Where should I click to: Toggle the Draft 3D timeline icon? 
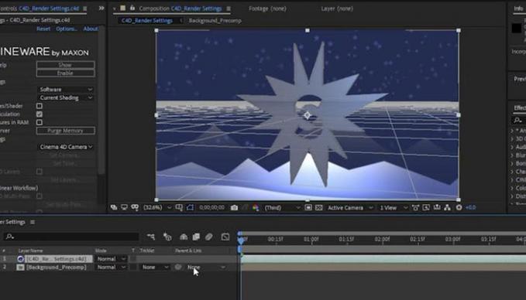pos(167,237)
